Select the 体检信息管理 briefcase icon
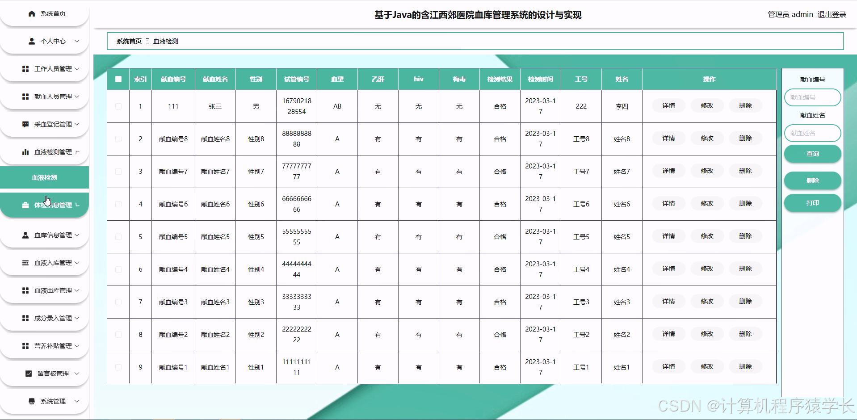The width and height of the screenshot is (857, 420). point(25,205)
